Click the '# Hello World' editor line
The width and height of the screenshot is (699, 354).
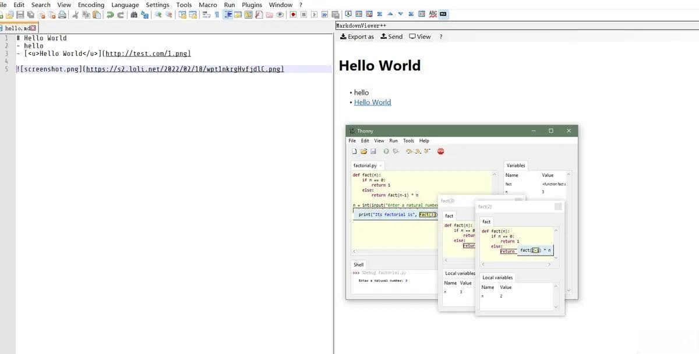(41, 38)
